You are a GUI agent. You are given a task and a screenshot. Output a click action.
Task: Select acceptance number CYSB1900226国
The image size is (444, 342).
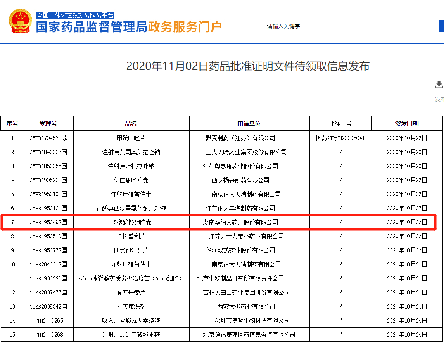(48, 278)
